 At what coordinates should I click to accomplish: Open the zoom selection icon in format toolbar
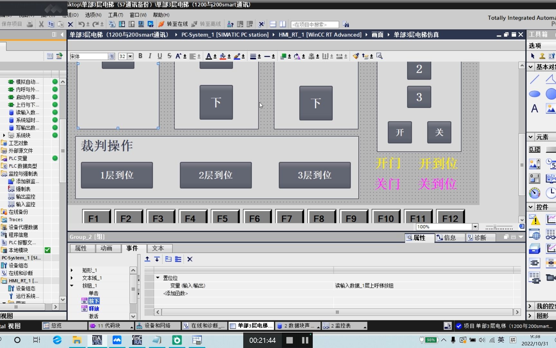pyautogui.click(x=379, y=56)
